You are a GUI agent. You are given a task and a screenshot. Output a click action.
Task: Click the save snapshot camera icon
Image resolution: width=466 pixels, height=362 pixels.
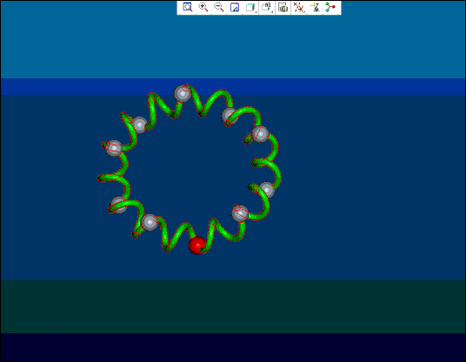point(283,8)
